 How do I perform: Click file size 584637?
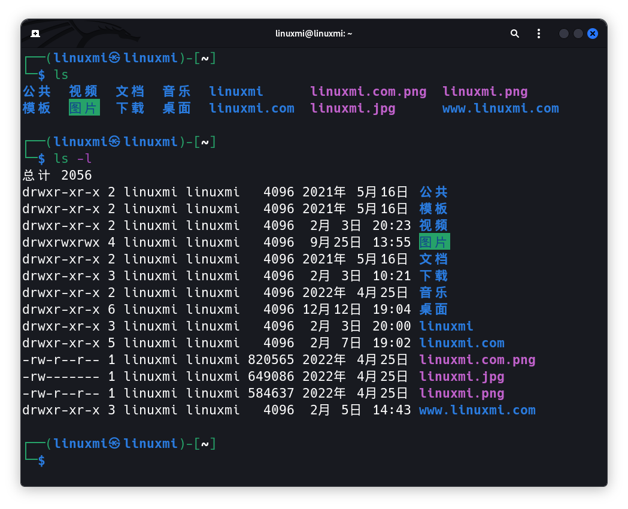click(271, 393)
